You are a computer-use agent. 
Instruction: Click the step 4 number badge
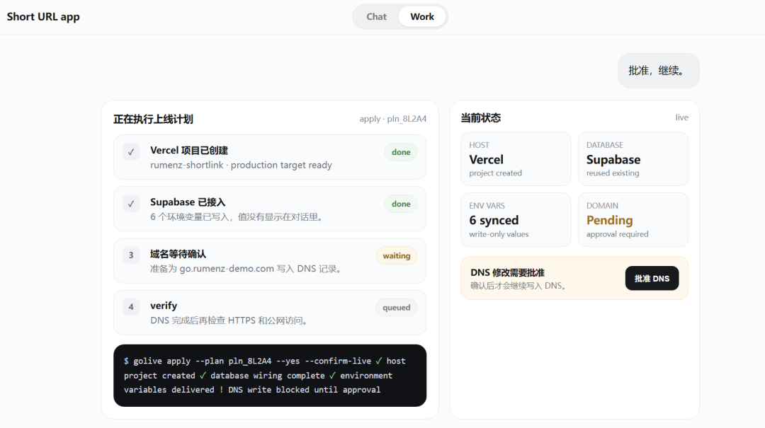tap(131, 307)
